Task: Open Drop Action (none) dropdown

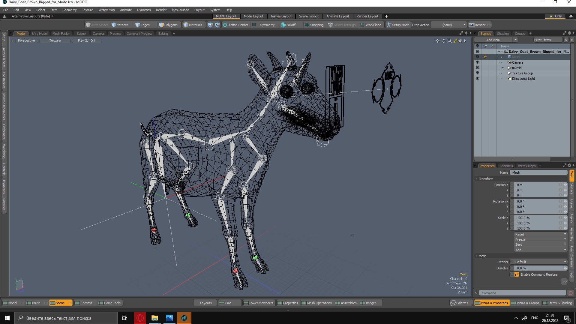Action: click(x=449, y=25)
